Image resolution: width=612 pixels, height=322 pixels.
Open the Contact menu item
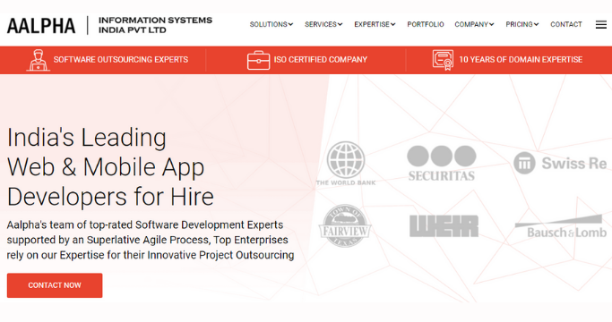tap(566, 24)
